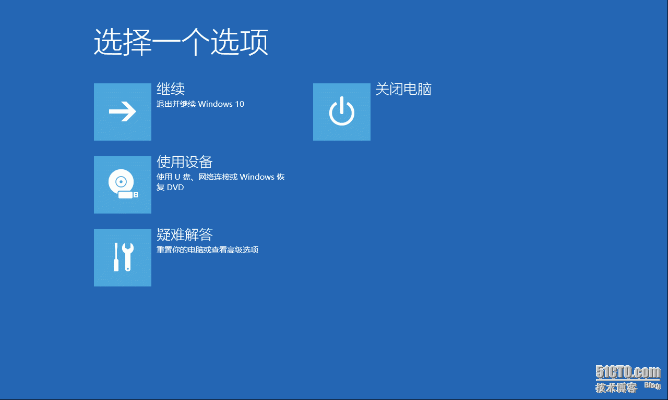Screen dimensions: 668x400
Task: Click the screwdriver and wrench icon for 疑难解答
Action: tap(122, 257)
